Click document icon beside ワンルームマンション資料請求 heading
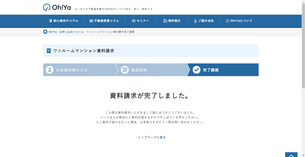Viewport: 305px width, 157px height. pos(49,51)
